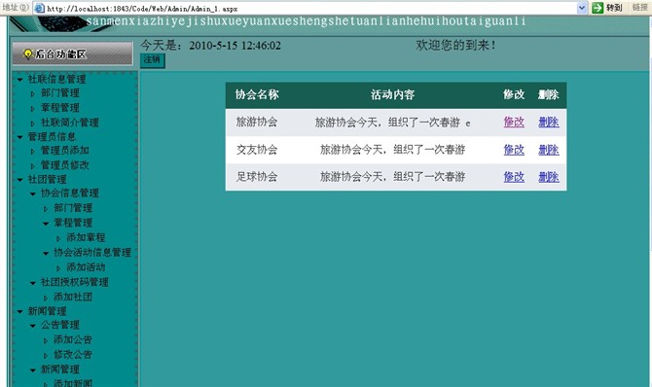
Task: Click the 后台功能区 header with bulb icon
Action: pyautogui.click(x=72, y=53)
